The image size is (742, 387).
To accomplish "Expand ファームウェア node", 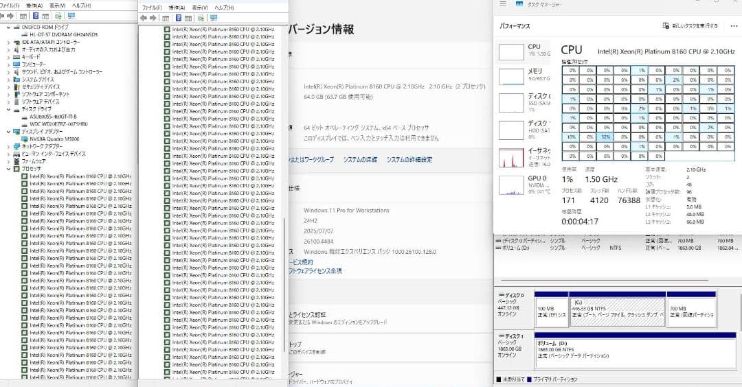I will (x=8, y=161).
